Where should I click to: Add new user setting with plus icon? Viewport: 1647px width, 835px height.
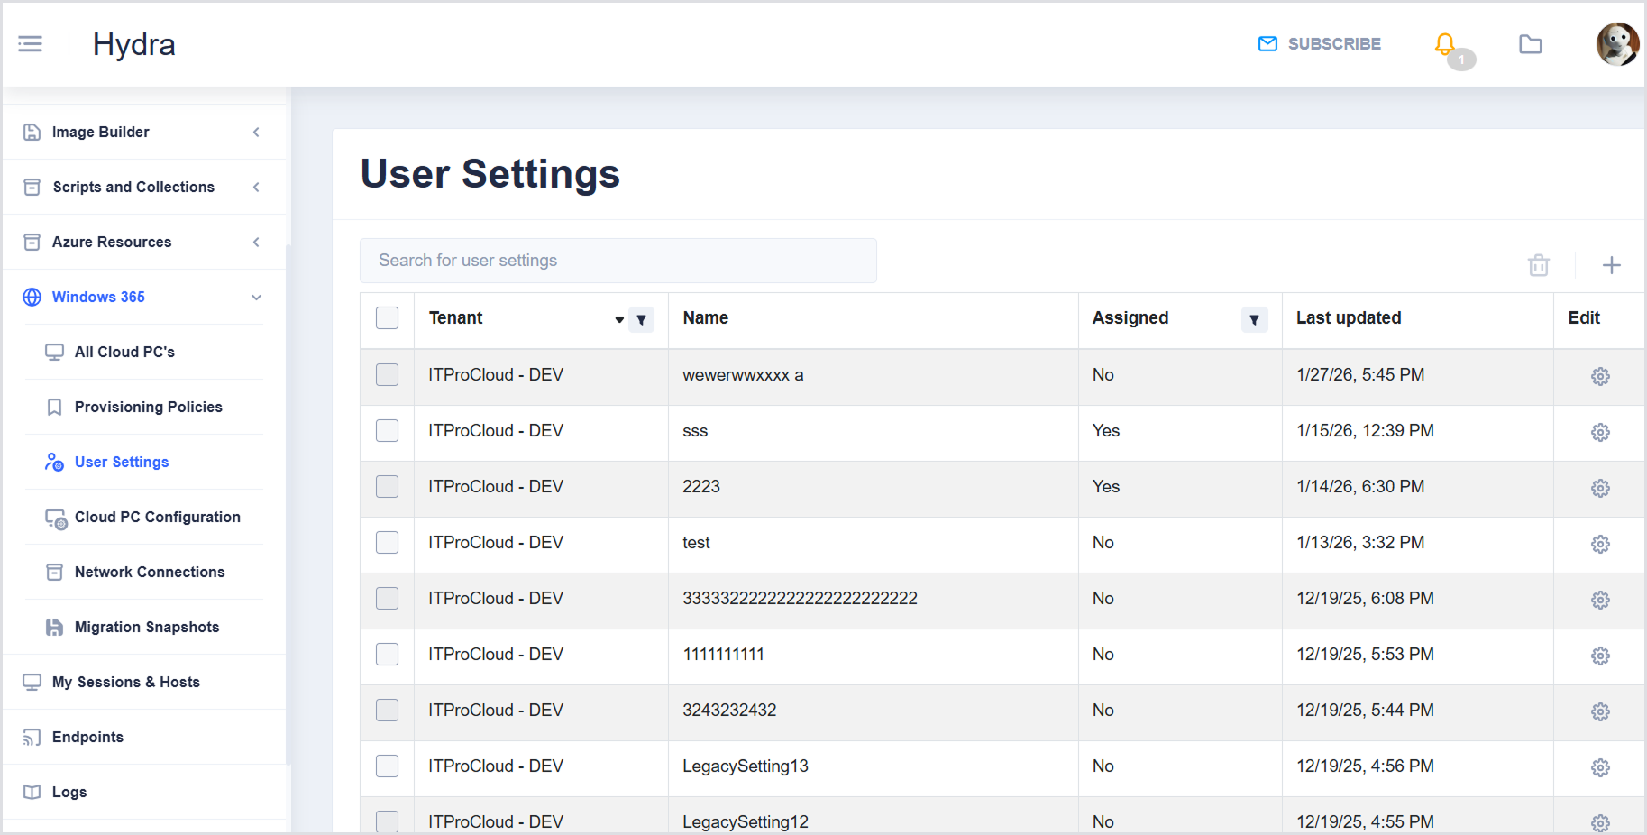(1611, 265)
